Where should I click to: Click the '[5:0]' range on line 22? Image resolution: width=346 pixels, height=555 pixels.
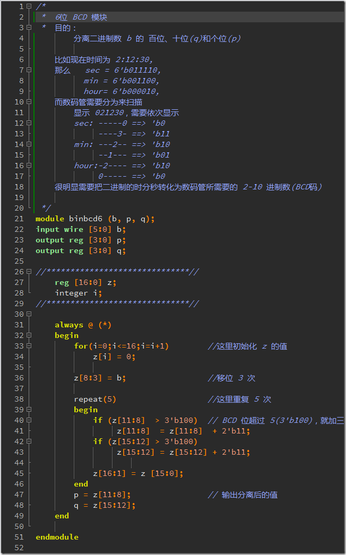tap(100, 229)
